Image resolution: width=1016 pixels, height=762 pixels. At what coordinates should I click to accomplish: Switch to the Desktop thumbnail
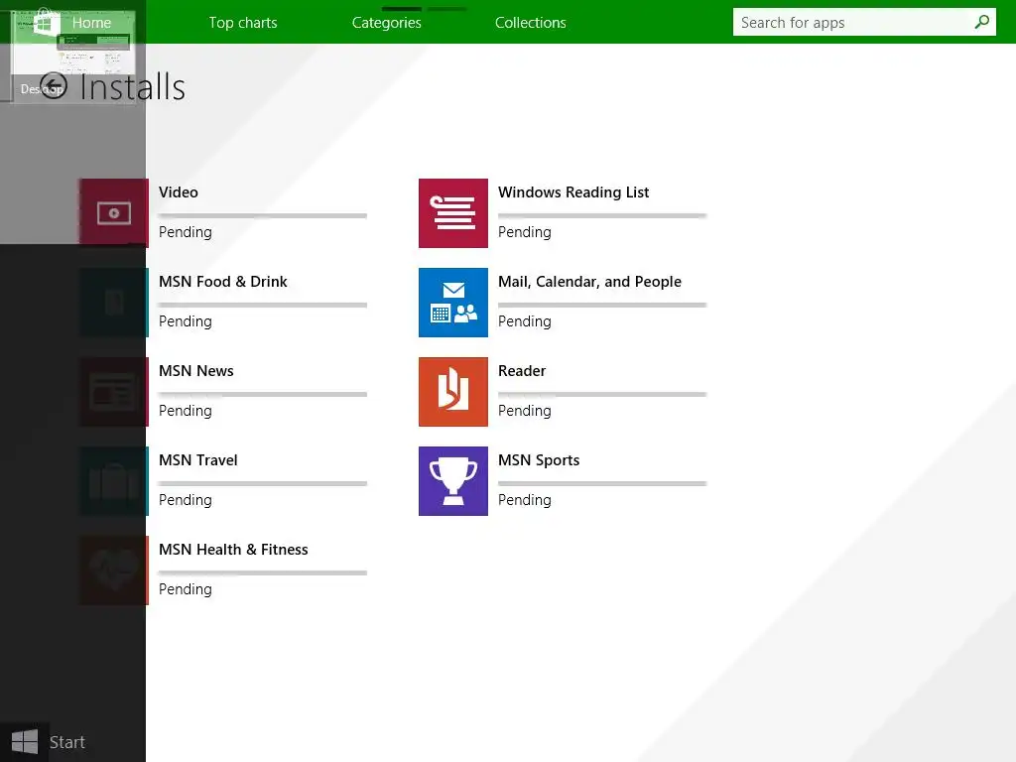point(72,56)
